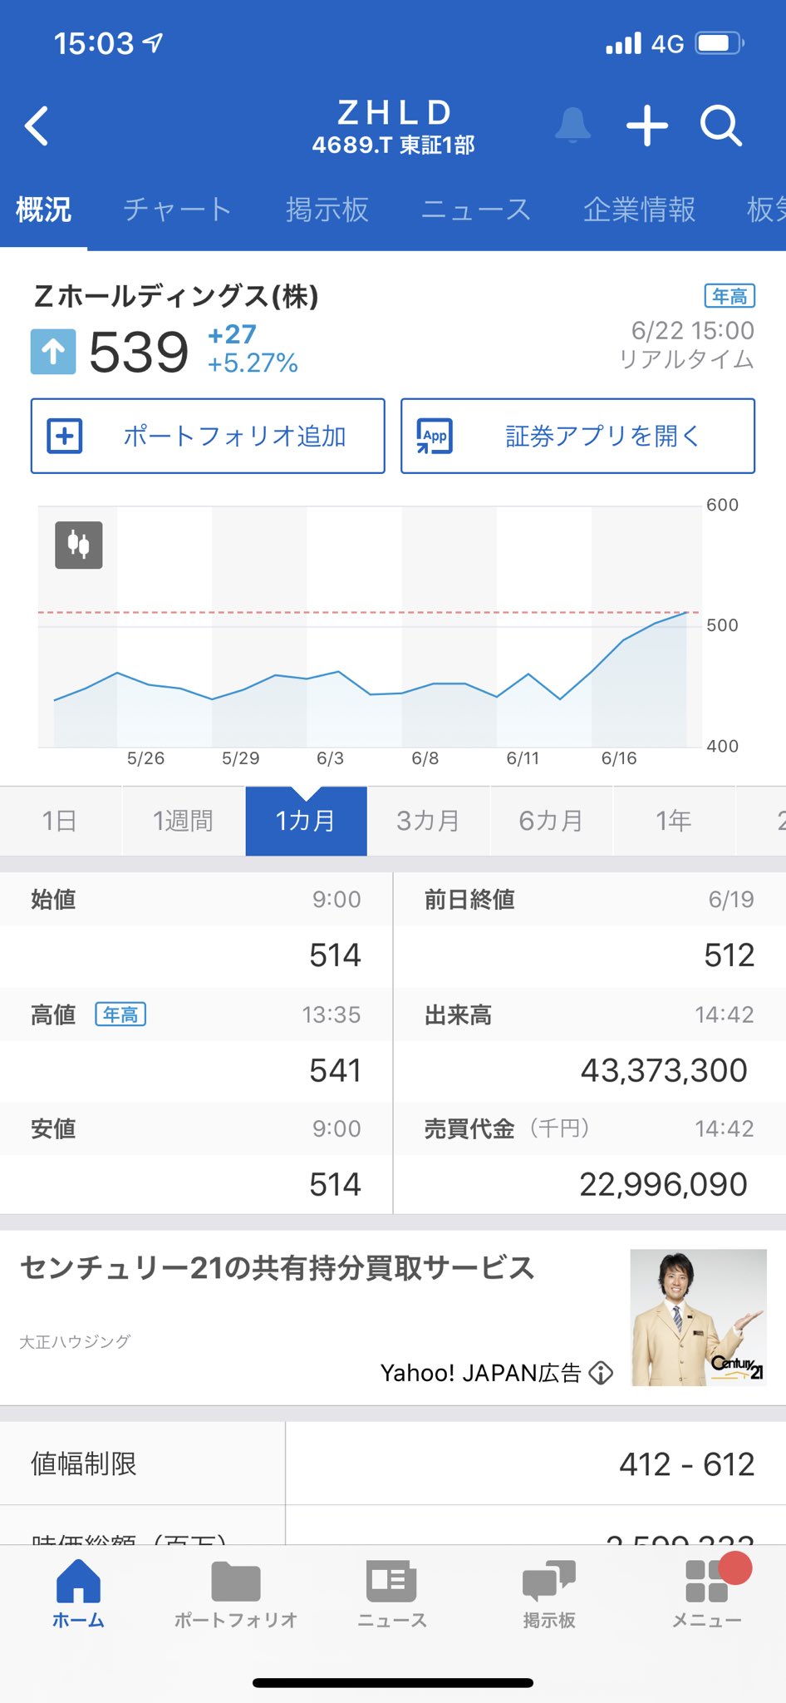Select the 概況 tab
Screen dimensions: 786x1703
pyautogui.click(x=44, y=210)
